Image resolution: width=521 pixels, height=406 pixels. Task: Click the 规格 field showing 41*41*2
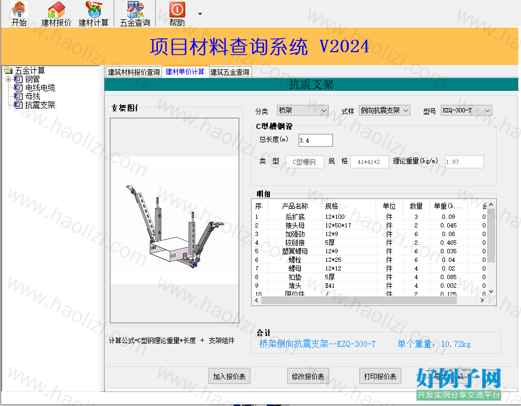(369, 162)
